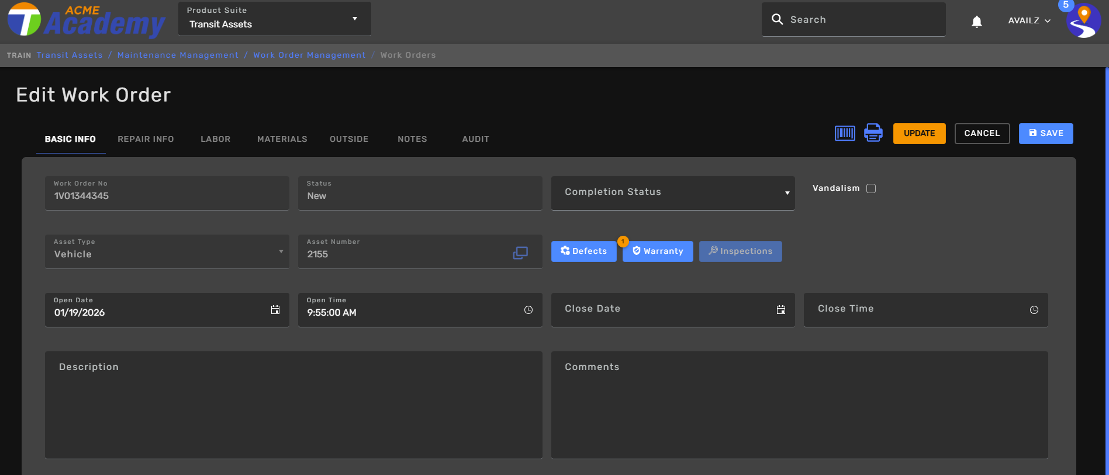
Task: Open the Open Date calendar picker
Action: pyautogui.click(x=275, y=310)
